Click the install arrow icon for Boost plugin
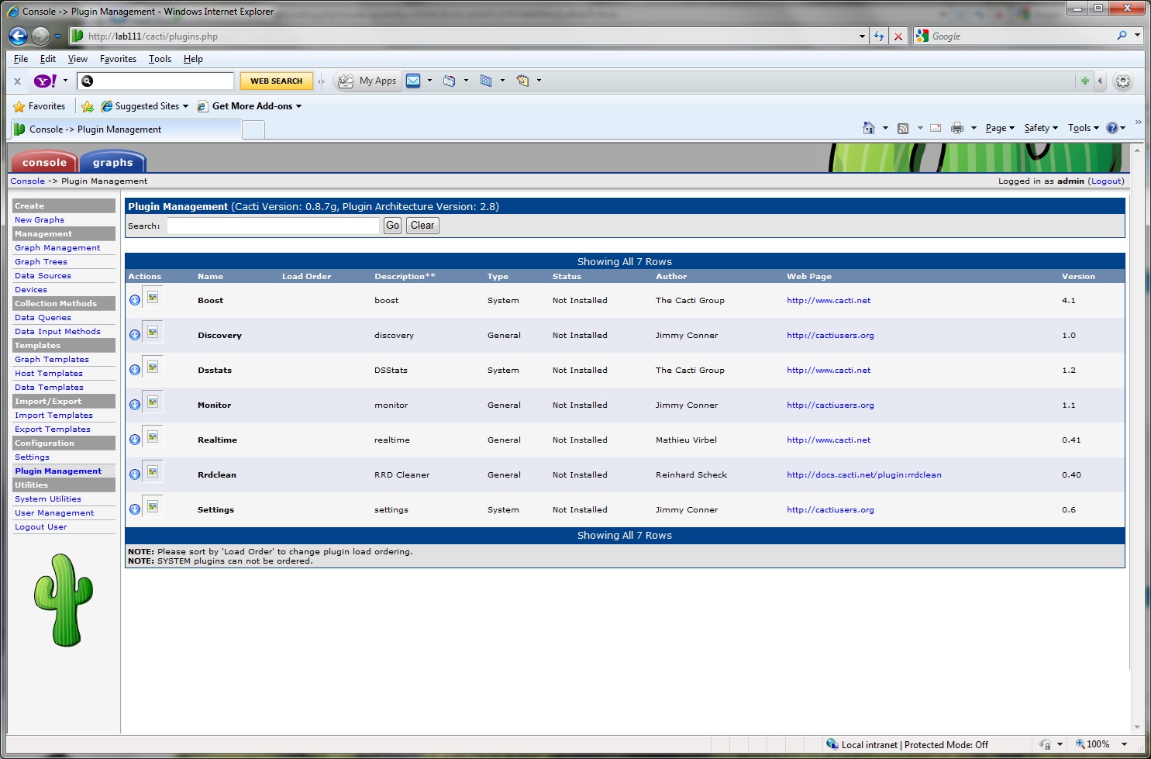The height and width of the screenshot is (759, 1151). [135, 300]
